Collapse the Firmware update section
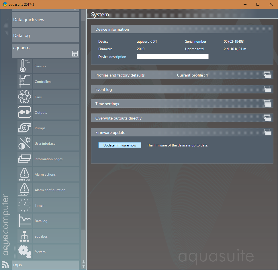 pyautogui.click(x=267, y=132)
